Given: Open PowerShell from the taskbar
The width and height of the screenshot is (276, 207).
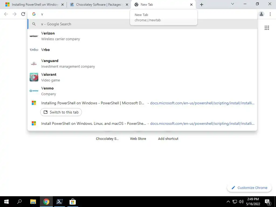Looking at the screenshot, I should coord(59,202).
